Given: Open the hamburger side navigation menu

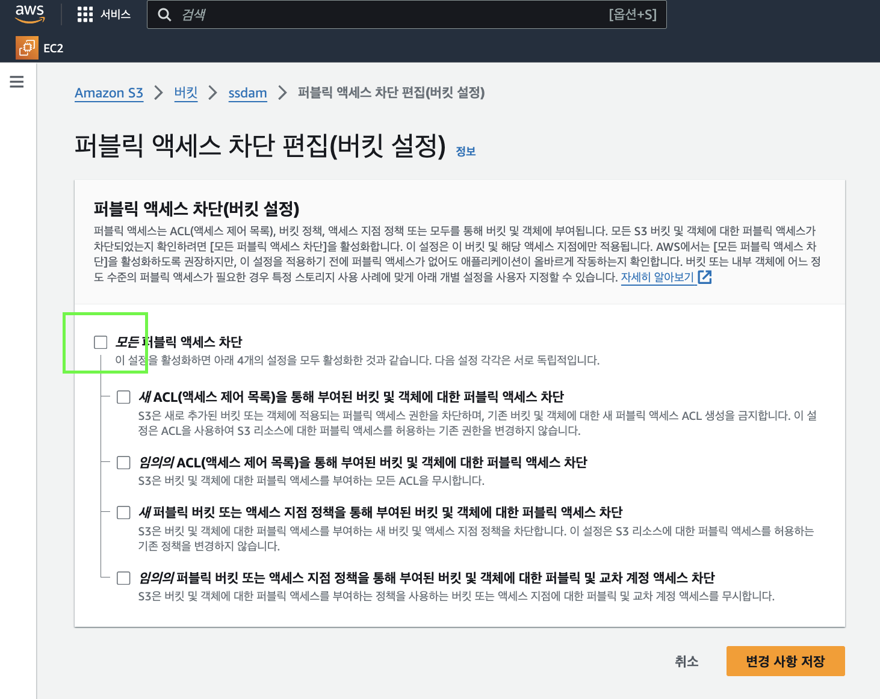Looking at the screenshot, I should pyautogui.click(x=17, y=82).
